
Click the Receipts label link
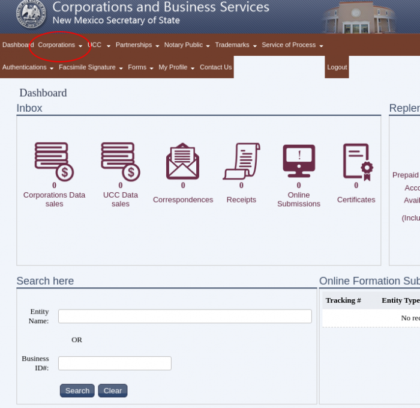(241, 199)
